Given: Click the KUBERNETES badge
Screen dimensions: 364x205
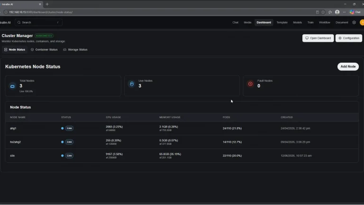Looking at the screenshot, I should pos(44,36).
